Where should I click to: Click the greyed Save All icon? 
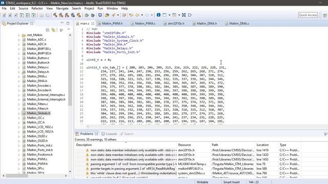[x=48, y=15]
